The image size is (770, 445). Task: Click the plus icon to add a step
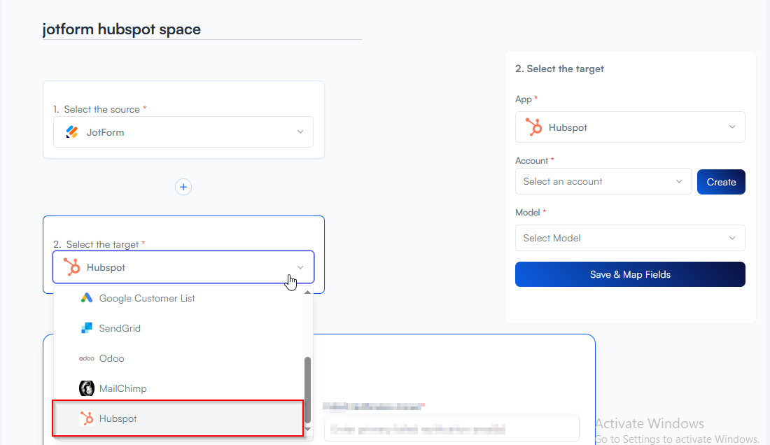pos(183,187)
